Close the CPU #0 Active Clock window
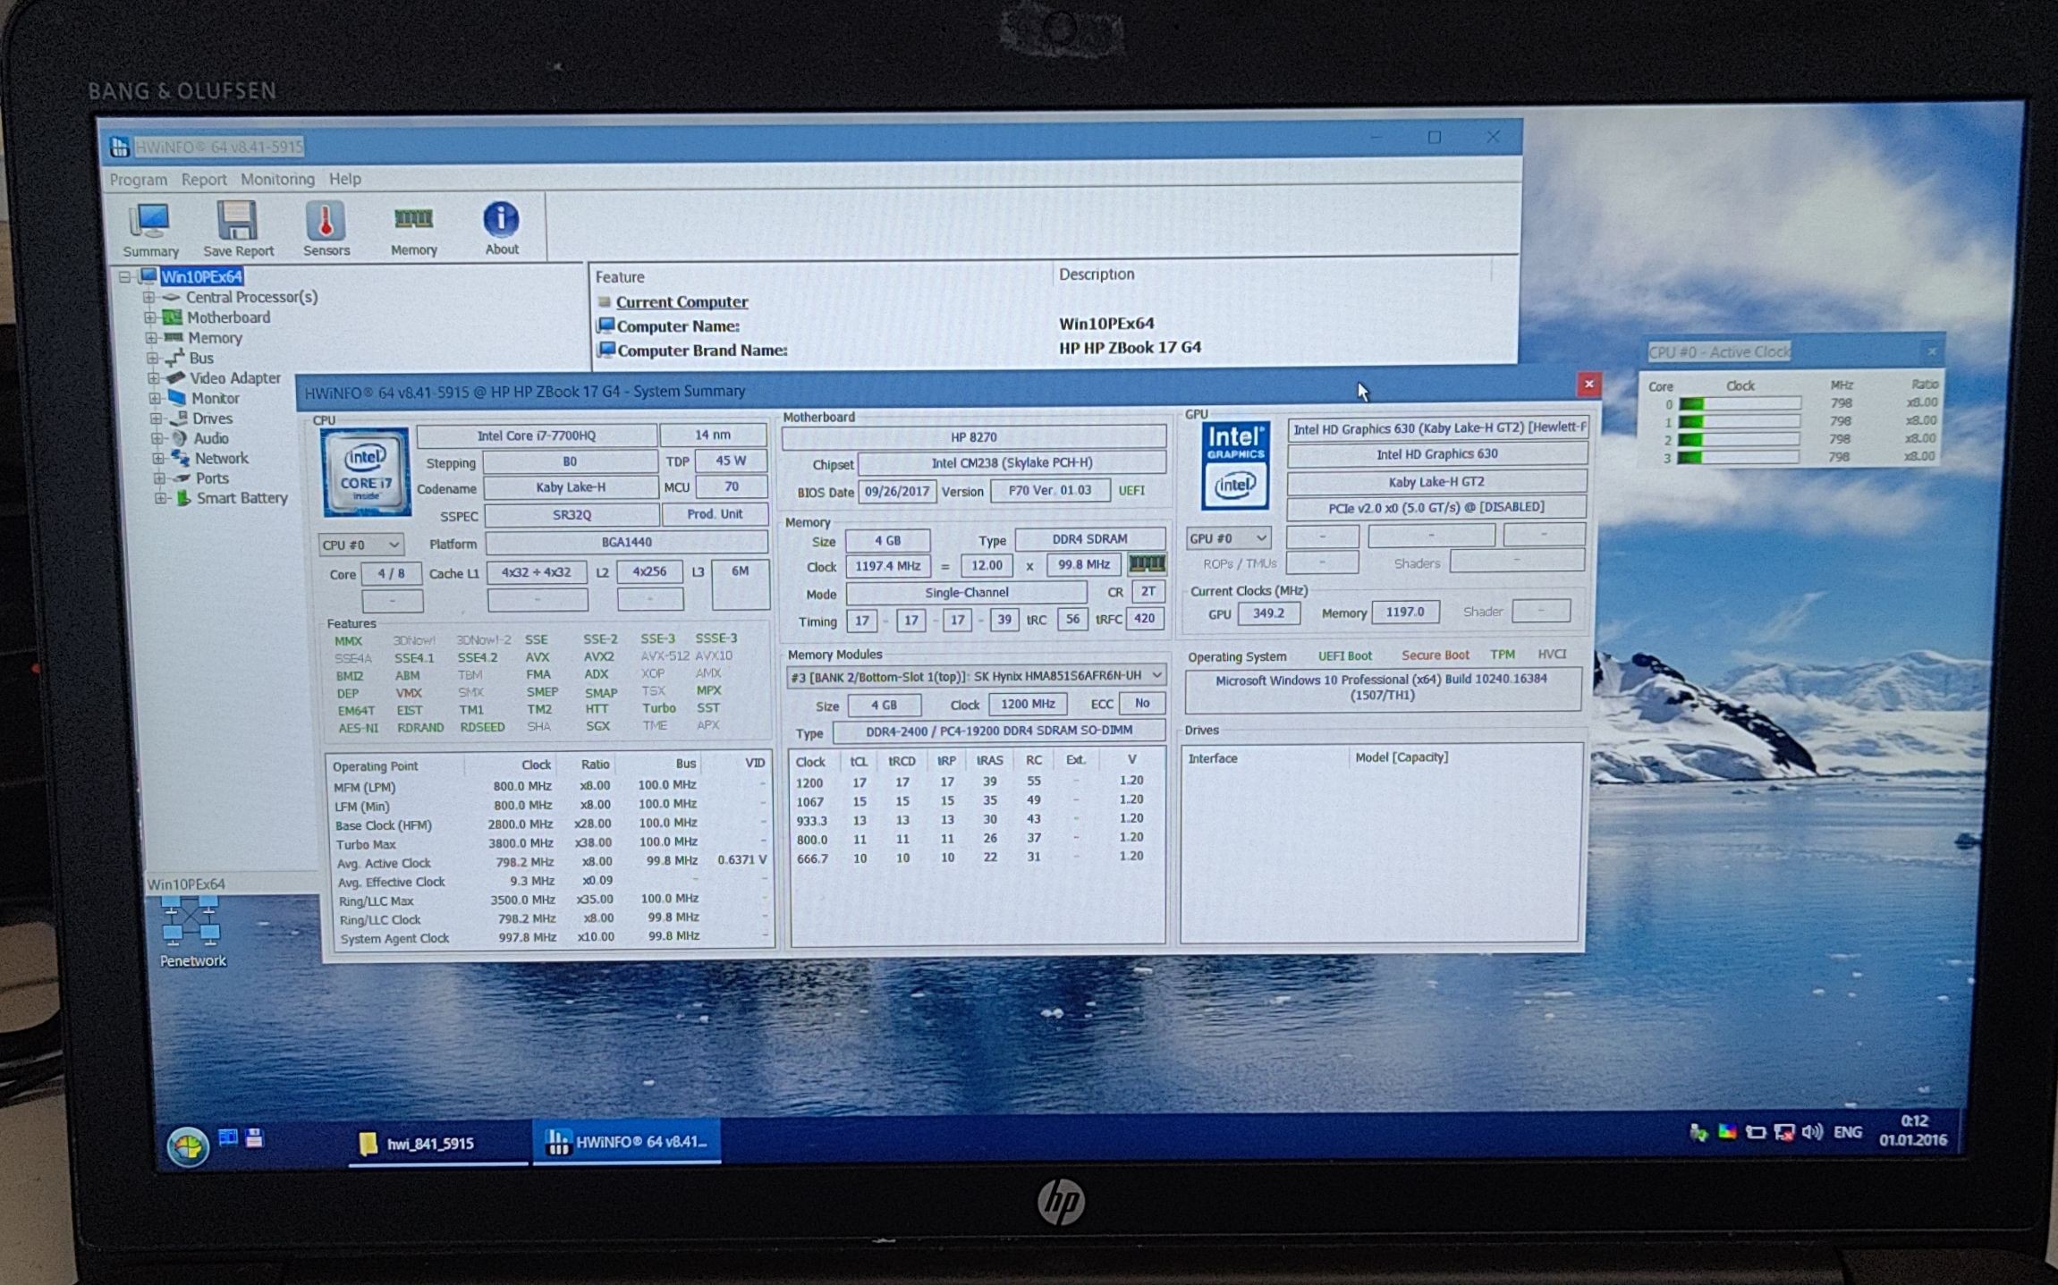The height and width of the screenshot is (1285, 2058). click(1932, 351)
